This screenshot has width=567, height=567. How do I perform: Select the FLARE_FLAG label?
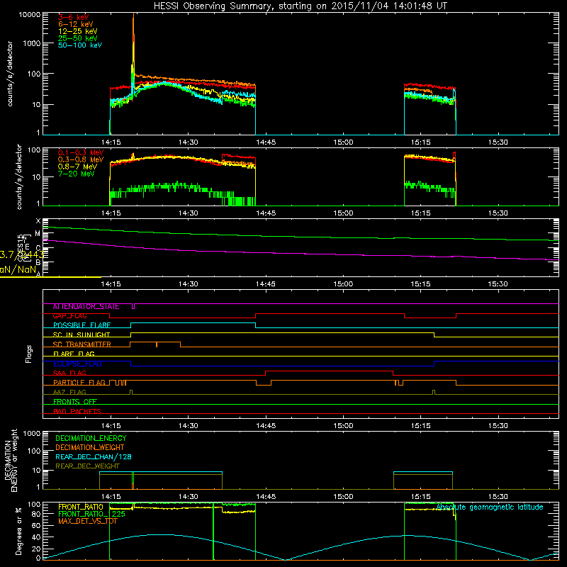point(74,354)
